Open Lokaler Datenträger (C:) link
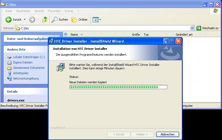The image size is (222, 140). click(x=29, y=57)
